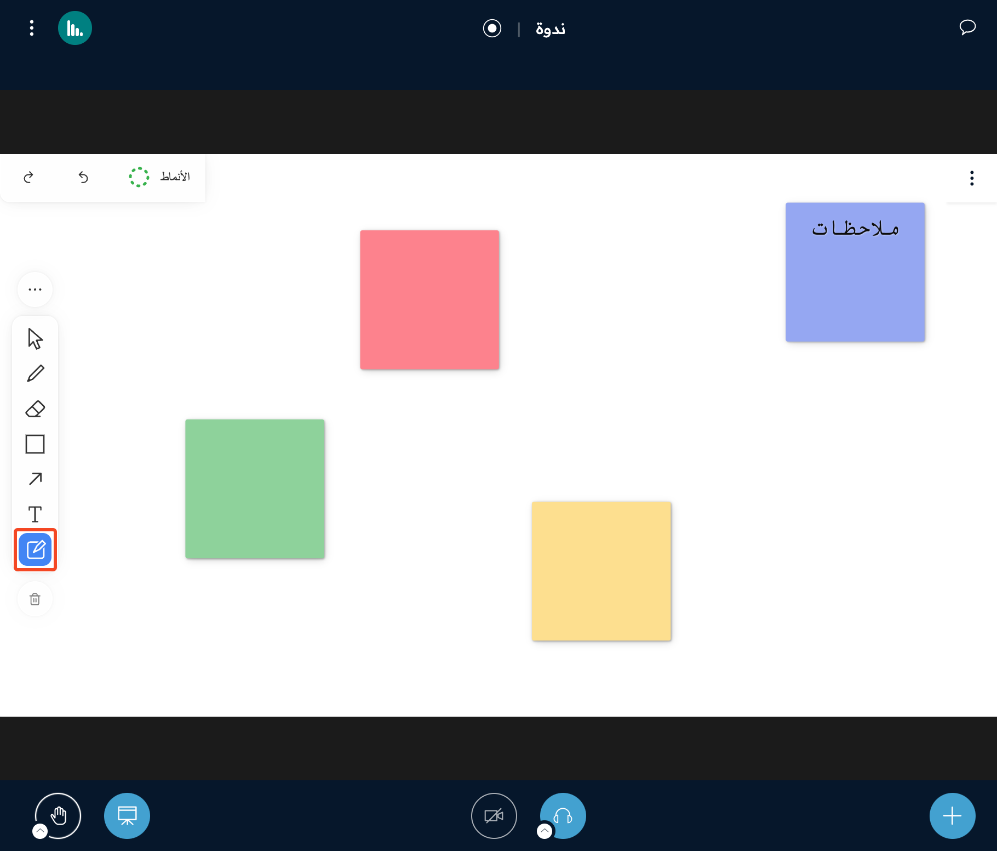Screen dimensions: 997x851
Task: Select the eraser tool
Action: (x=35, y=409)
